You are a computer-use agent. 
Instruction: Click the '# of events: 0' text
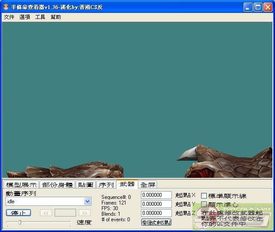tap(116, 220)
